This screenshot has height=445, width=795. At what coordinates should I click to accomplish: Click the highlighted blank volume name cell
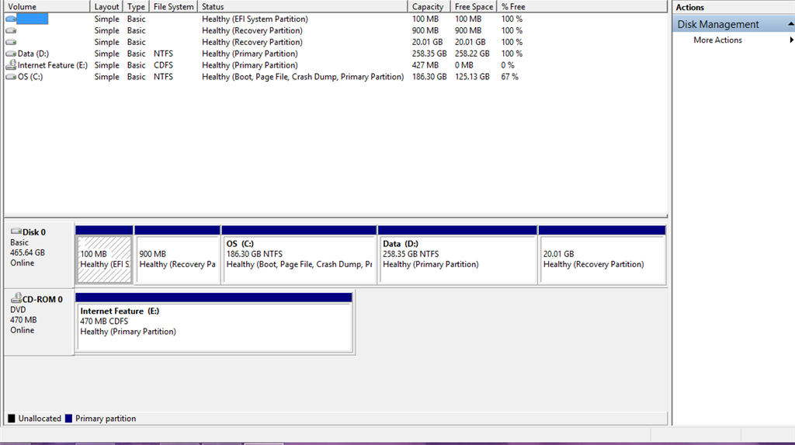coord(33,19)
